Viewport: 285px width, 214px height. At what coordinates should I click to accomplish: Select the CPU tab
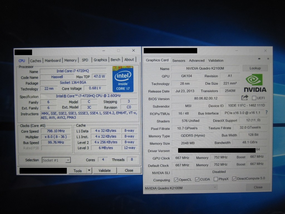tap(22, 61)
